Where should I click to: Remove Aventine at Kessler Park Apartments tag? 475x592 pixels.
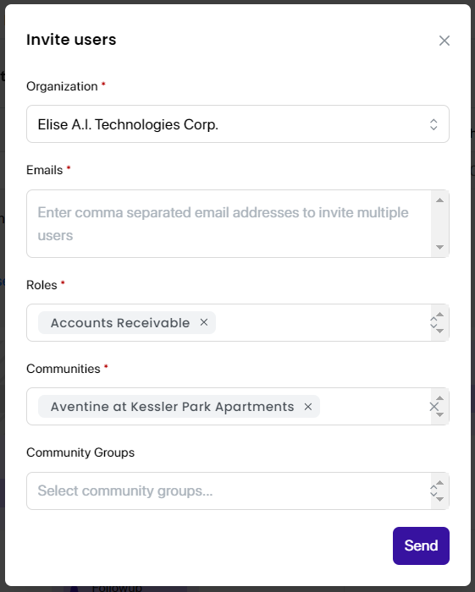pos(308,407)
